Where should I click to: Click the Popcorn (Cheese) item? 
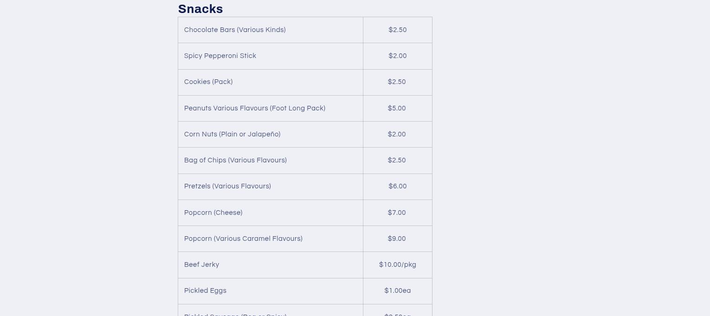(213, 213)
